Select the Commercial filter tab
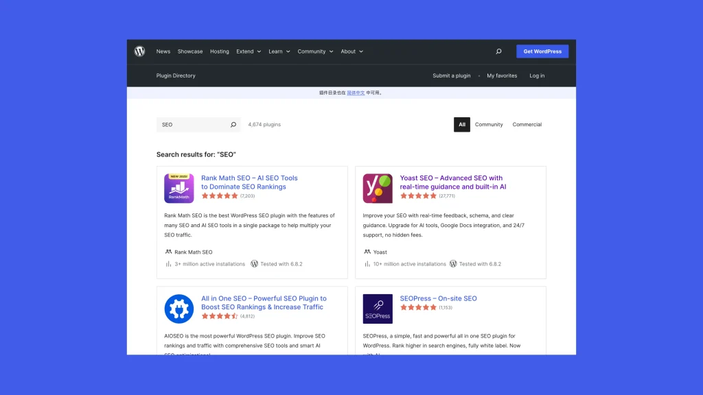703x395 pixels. 527,125
